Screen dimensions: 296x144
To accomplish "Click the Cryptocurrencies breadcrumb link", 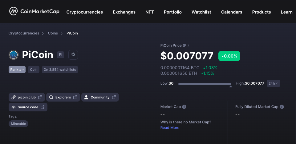I will [24, 33].
